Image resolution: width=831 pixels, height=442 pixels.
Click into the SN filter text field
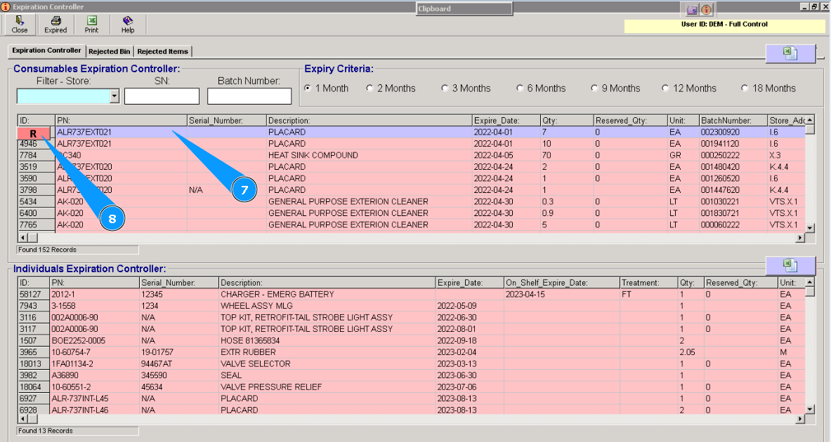click(x=162, y=97)
